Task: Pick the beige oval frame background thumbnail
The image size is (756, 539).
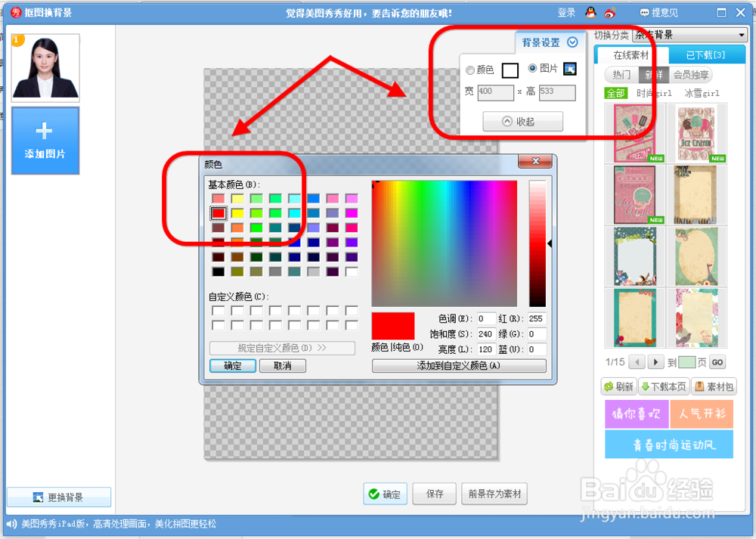Action: (696, 256)
